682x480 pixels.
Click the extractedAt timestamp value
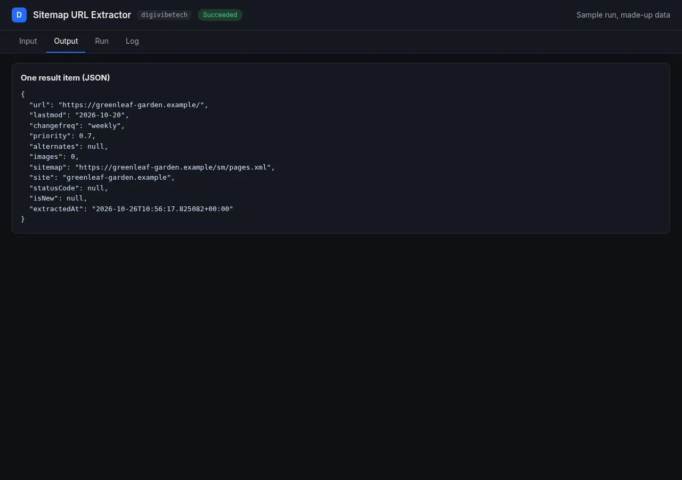[x=163, y=209]
